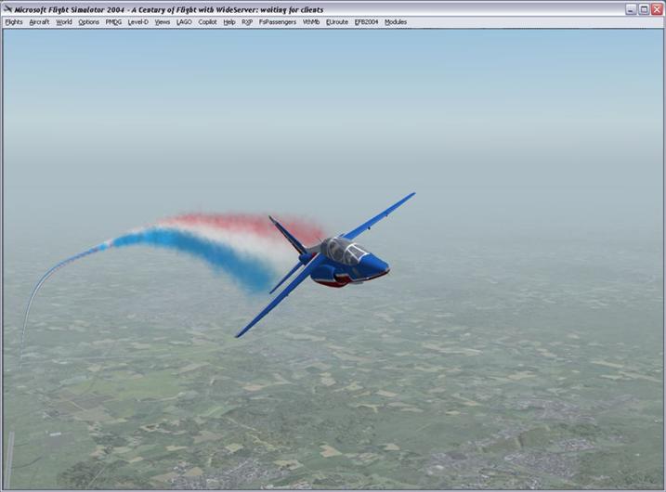Open the EUroute menu

coord(337,22)
